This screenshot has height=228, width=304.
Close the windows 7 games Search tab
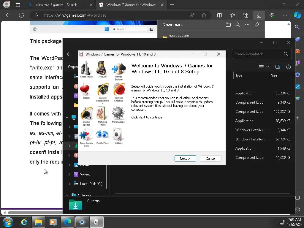[x=91, y=5]
